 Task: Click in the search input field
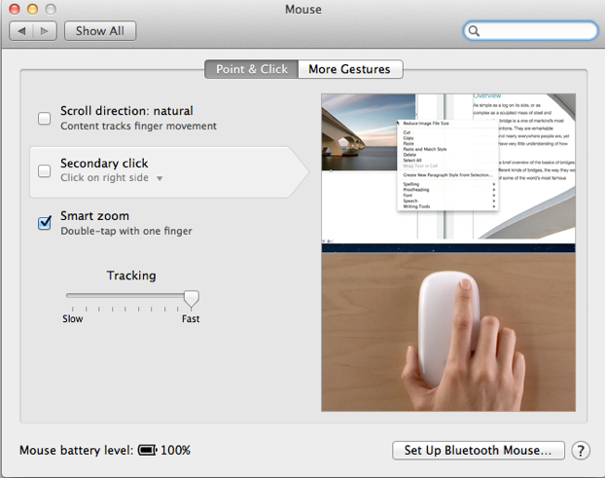tap(535, 31)
